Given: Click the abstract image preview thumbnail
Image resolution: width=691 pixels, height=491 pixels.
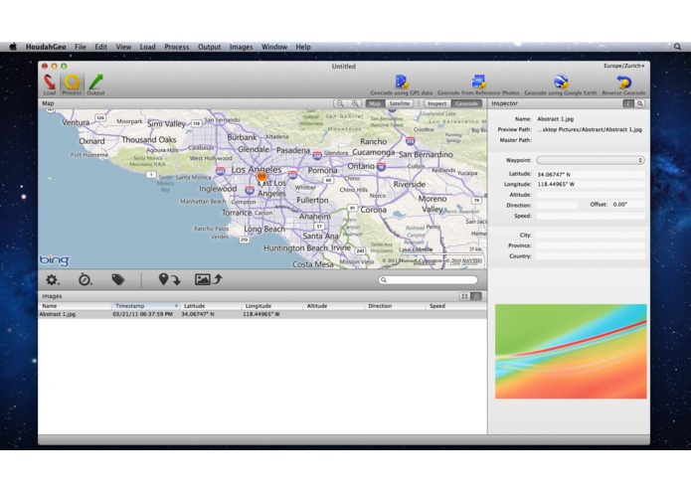Looking at the screenshot, I should click(571, 352).
